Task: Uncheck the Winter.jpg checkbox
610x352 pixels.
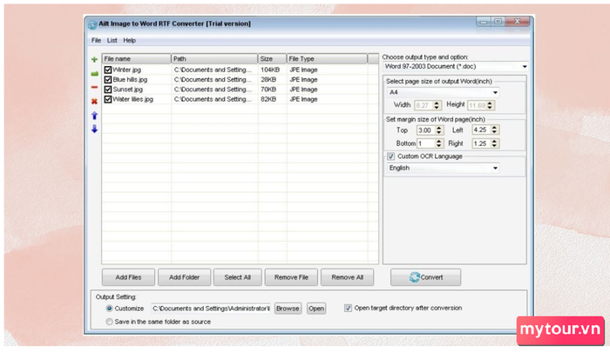Action: click(108, 70)
